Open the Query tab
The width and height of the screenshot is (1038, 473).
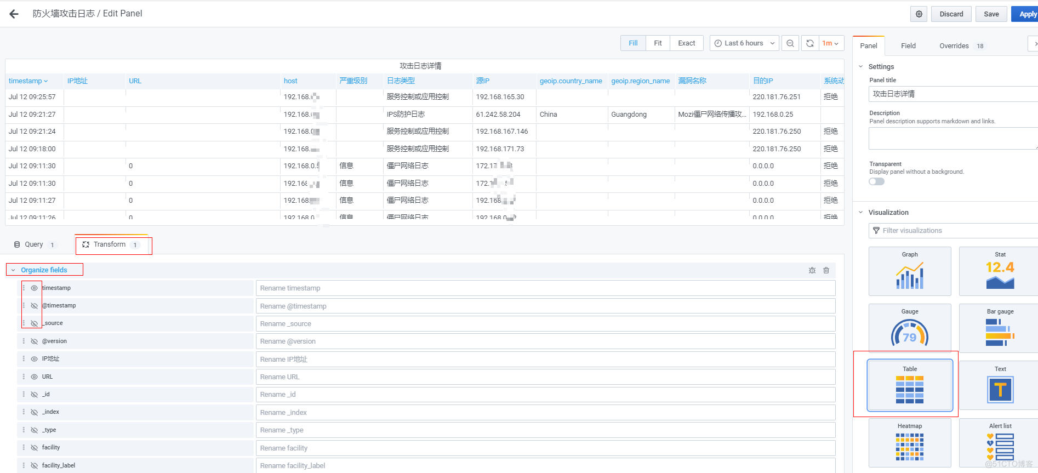34,244
